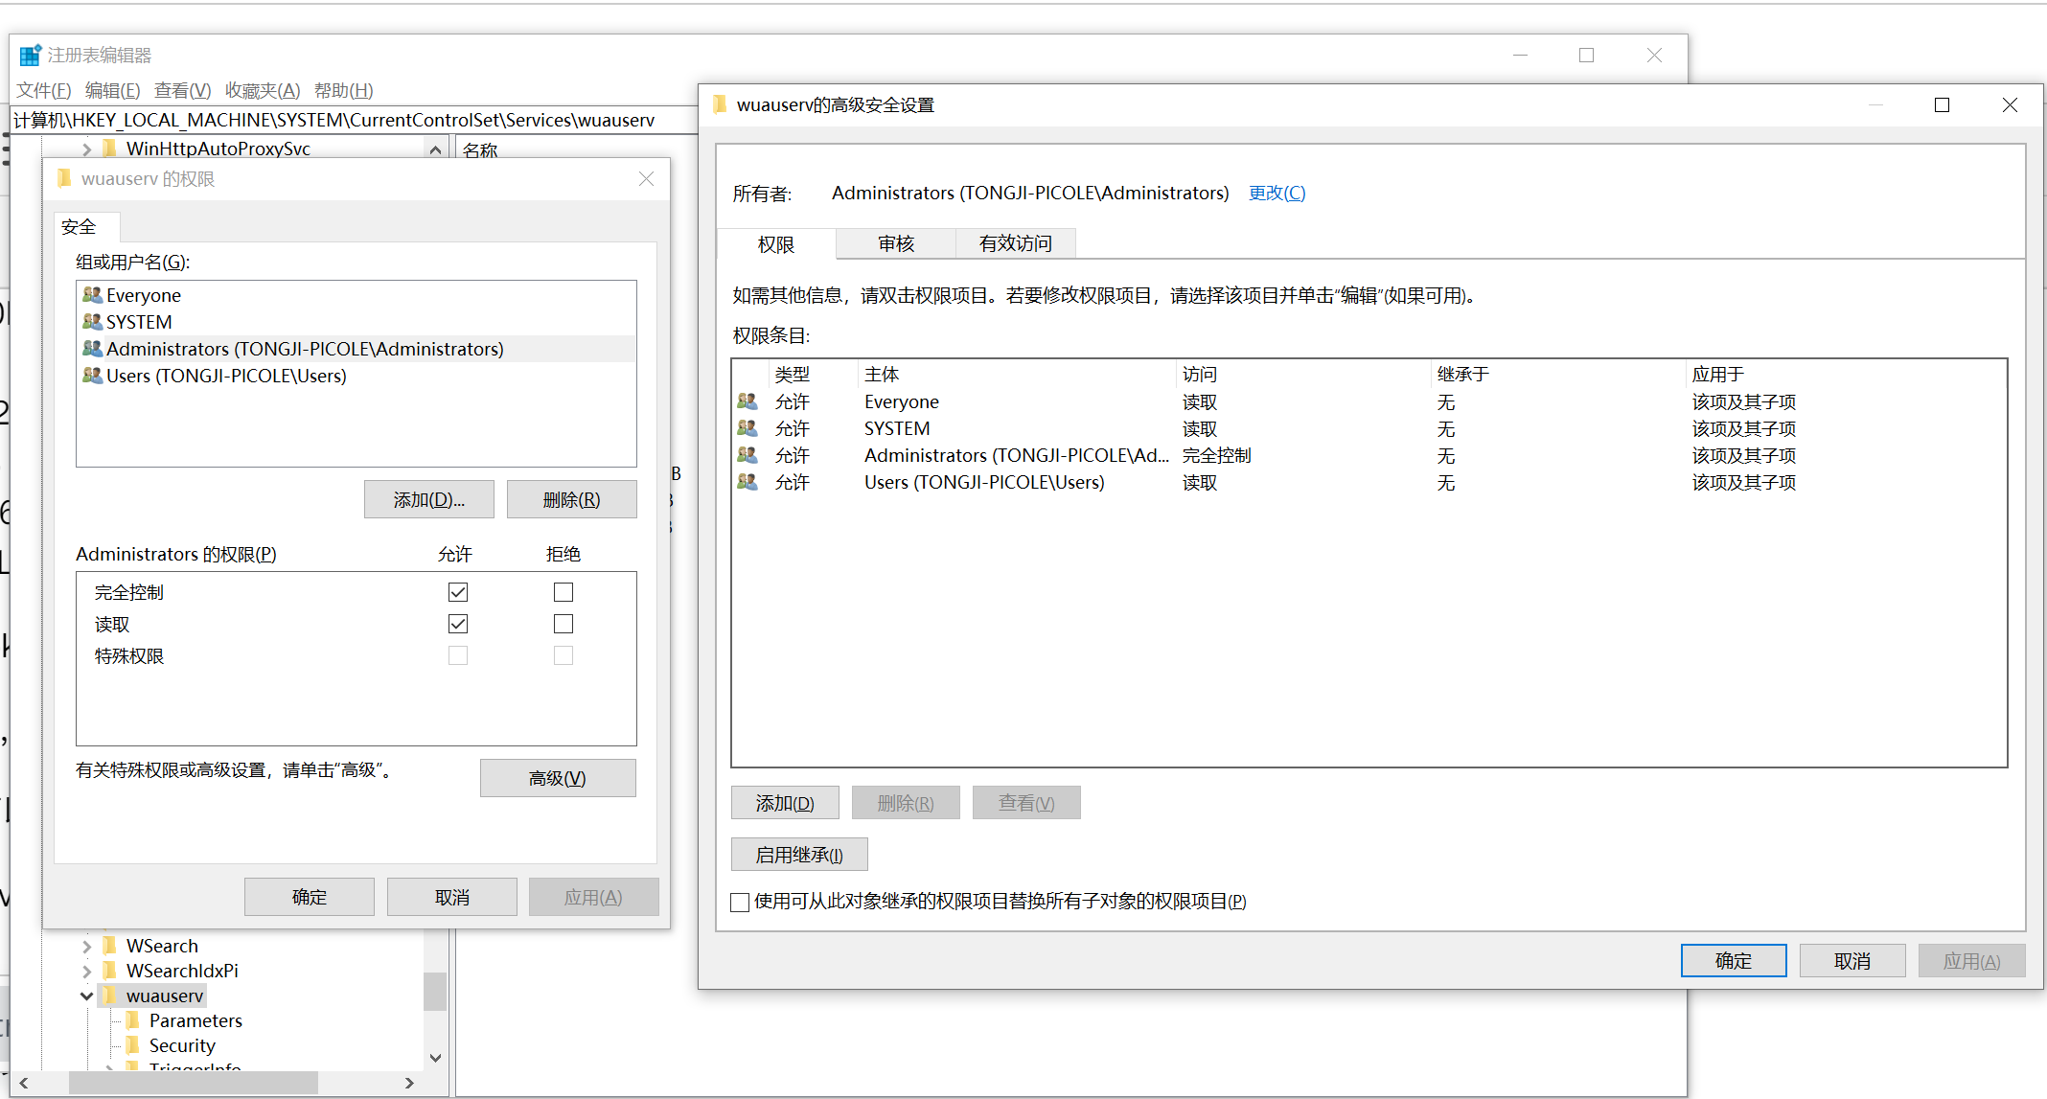Screen dimensions: 2047x1099
Task: Click icon of Administrators full control entry row
Action: pos(747,455)
